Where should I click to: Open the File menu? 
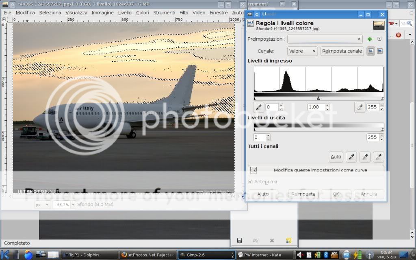pos(7,13)
